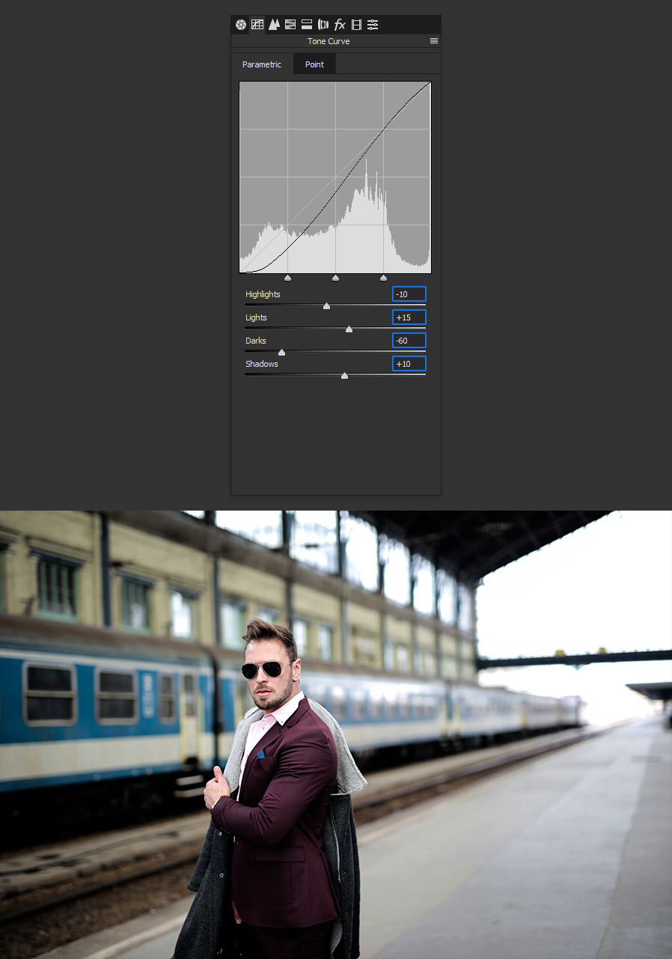672x959 pixels.
Task: Click the Darks value field showing -60
Action: point(409,341)
